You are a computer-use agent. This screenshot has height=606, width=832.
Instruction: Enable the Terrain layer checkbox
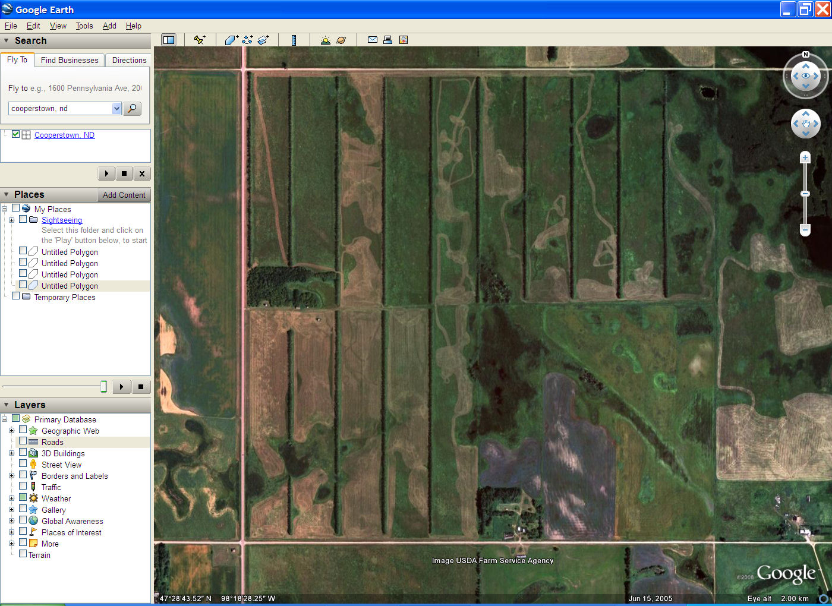tap(23, 554)
